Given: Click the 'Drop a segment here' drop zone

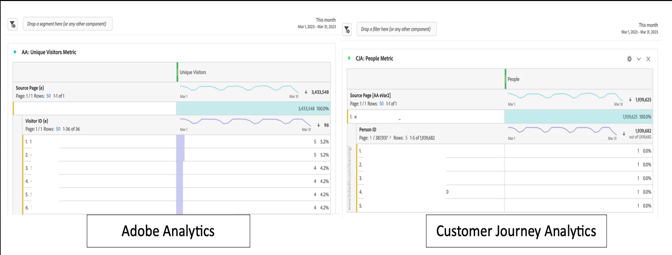Looking at the screenshot, I should [67, 24].
